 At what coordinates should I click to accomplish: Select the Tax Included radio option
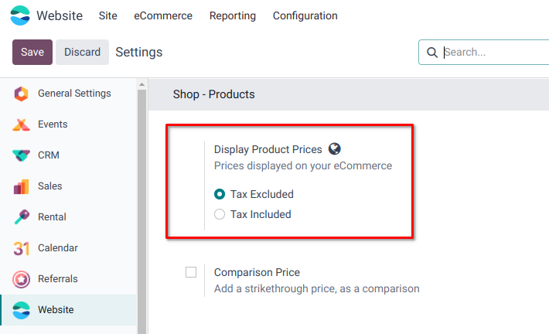(220, 214)
